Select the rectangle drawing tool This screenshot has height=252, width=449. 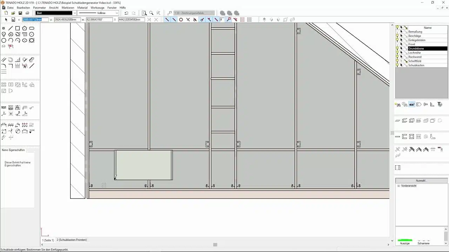(18, 28)
